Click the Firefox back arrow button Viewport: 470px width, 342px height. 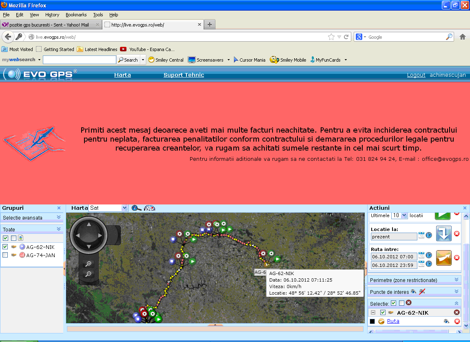coord(8,37)
